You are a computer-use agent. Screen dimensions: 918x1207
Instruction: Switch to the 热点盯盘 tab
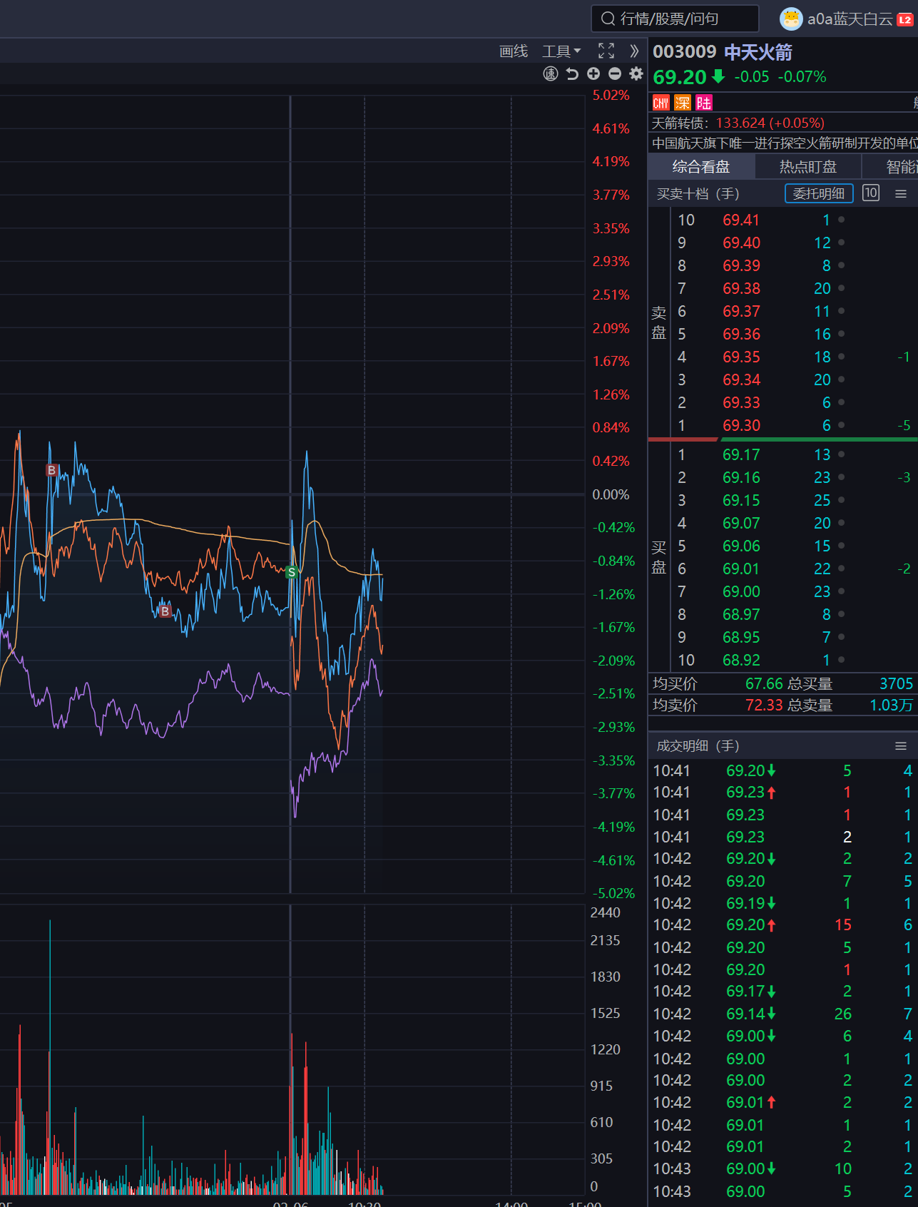point(807,167)
